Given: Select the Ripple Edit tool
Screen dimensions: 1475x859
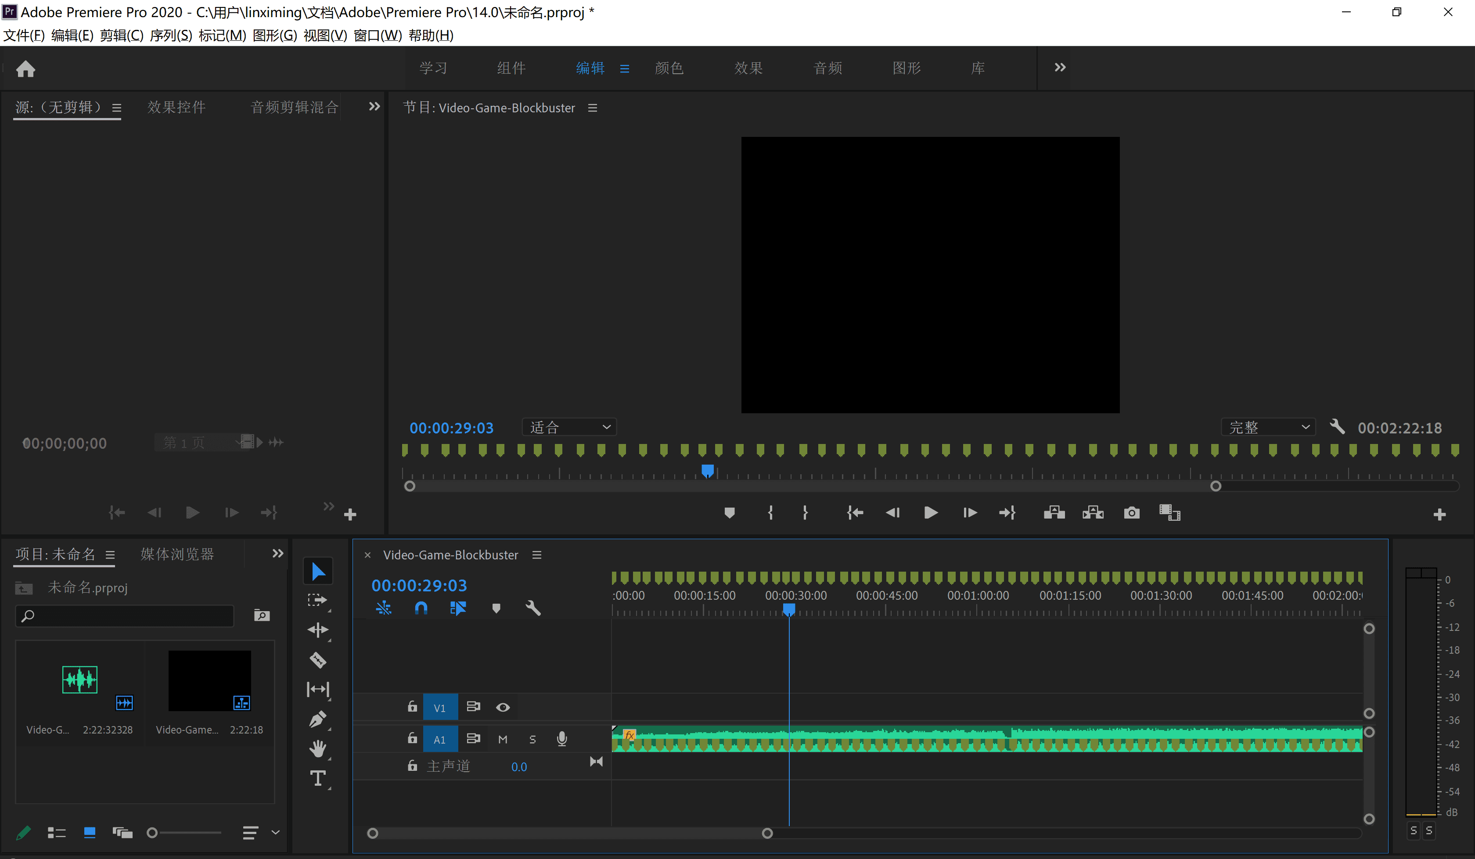Looking at the screenshot, I should point(318,630).
